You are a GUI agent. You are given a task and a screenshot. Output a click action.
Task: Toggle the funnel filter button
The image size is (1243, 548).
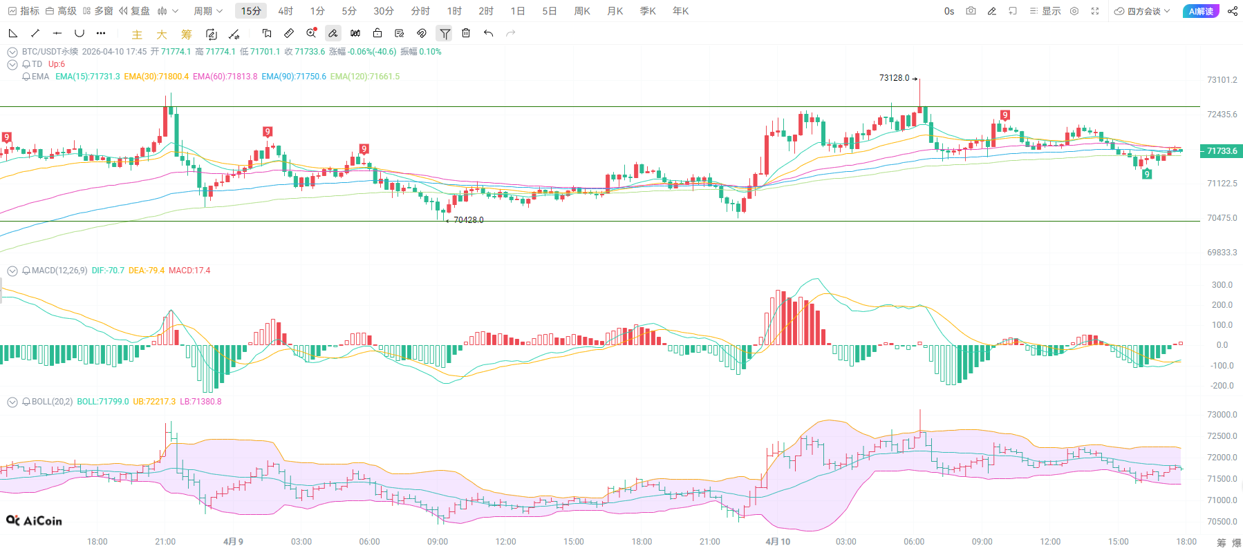445,33
